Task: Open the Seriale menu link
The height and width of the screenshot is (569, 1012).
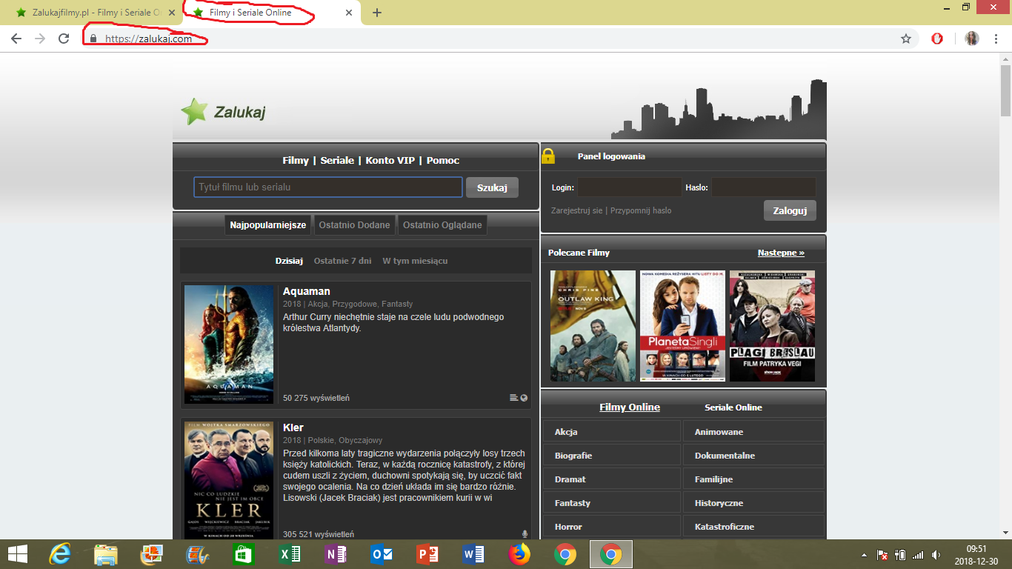Action: 338,160
